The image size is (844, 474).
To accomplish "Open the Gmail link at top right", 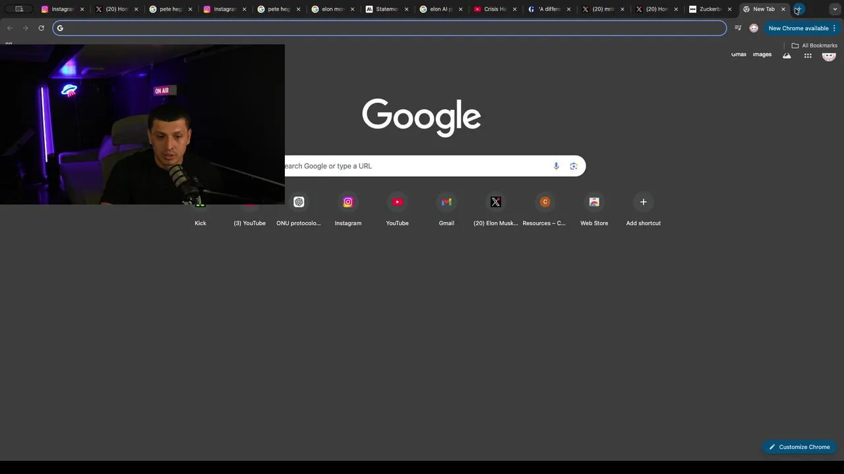I will pyautogui.click(x=738, y=55).
